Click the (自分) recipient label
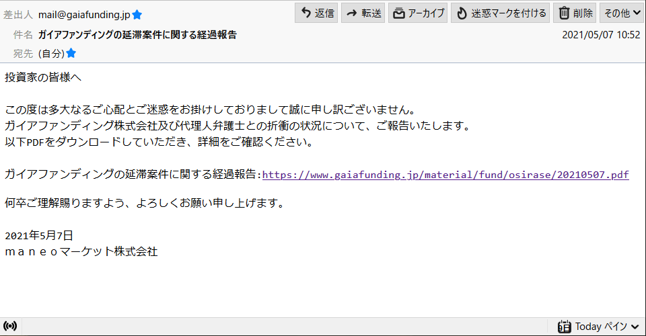Image resolution: width=646 pixels, height=336 pixels. pos(51,54)
